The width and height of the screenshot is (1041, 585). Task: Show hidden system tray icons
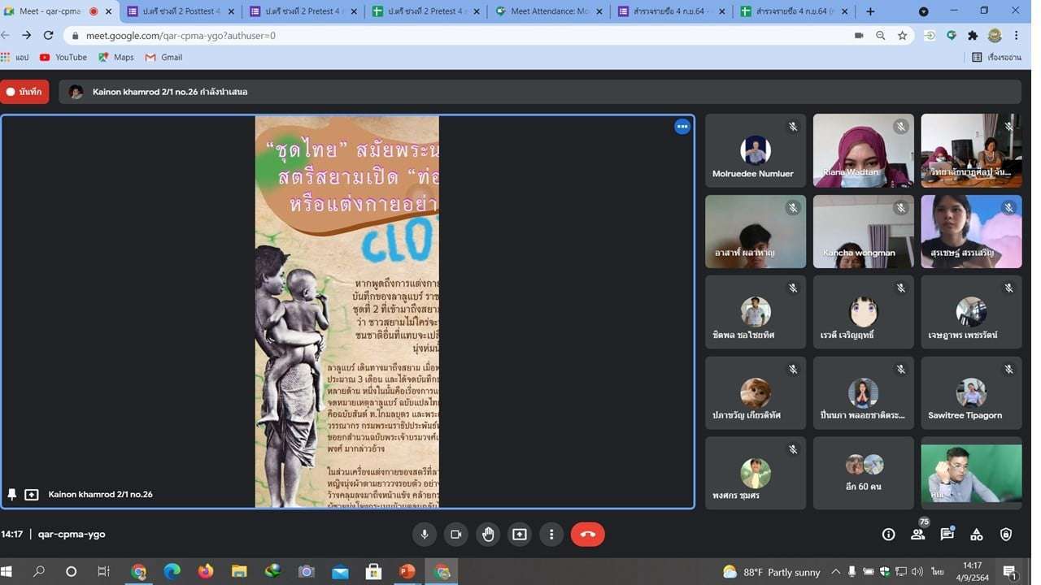[835, 572]
